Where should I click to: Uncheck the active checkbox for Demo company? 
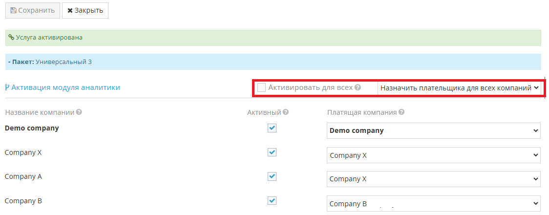(x=272, y=128)
